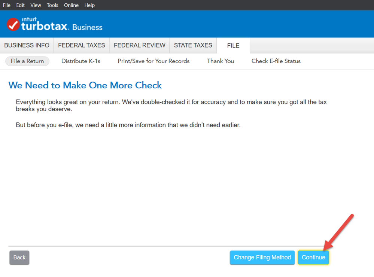Open the Edit menu
The height and width of the screenshot is (277, 374).
(x=20, y=5)
